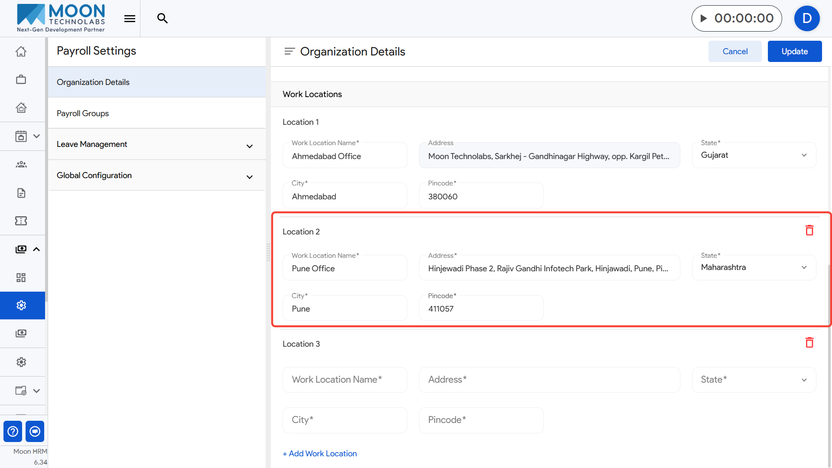Open the Gujarat state dropdown
The image size is (832, 468).
pos(754,155)
